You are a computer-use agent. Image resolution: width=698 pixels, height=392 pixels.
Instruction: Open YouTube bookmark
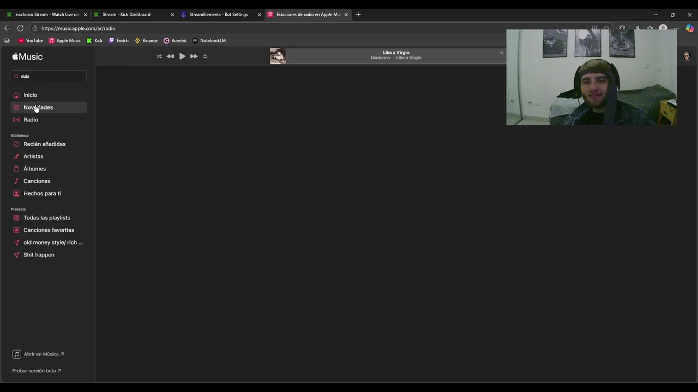click(31, 40)
